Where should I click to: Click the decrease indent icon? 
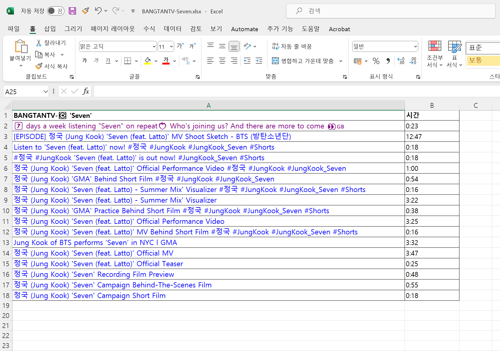(247, 61)
